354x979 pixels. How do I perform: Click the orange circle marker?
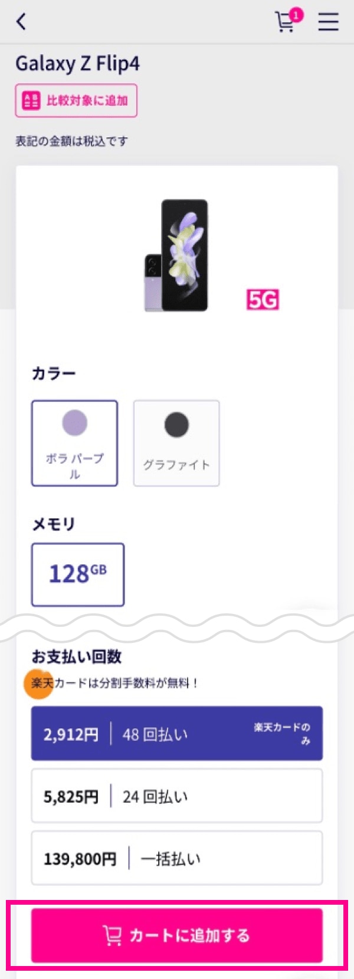38,683
